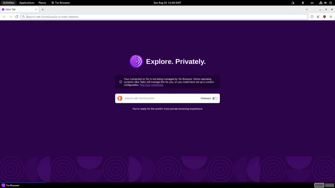Open the Places menu
Viewport: 335px width, 188px height.
click(42, 3)
